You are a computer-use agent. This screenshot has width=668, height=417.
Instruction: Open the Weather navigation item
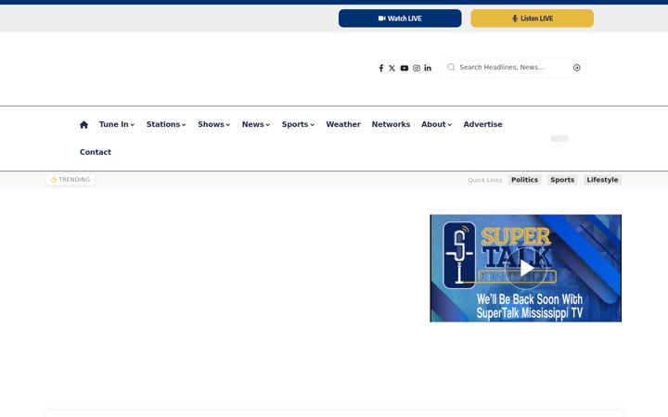tap(343, 124)
